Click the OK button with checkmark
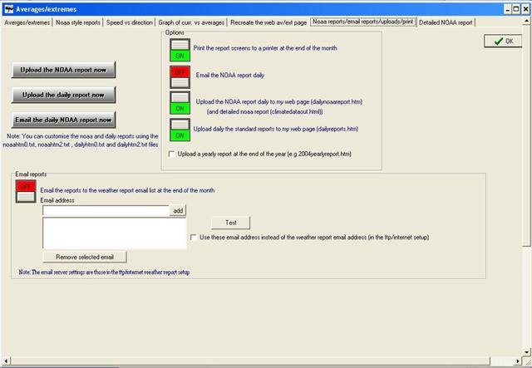Image resolution: width=532 pixels, height=368 pixels. coord(503,41)
